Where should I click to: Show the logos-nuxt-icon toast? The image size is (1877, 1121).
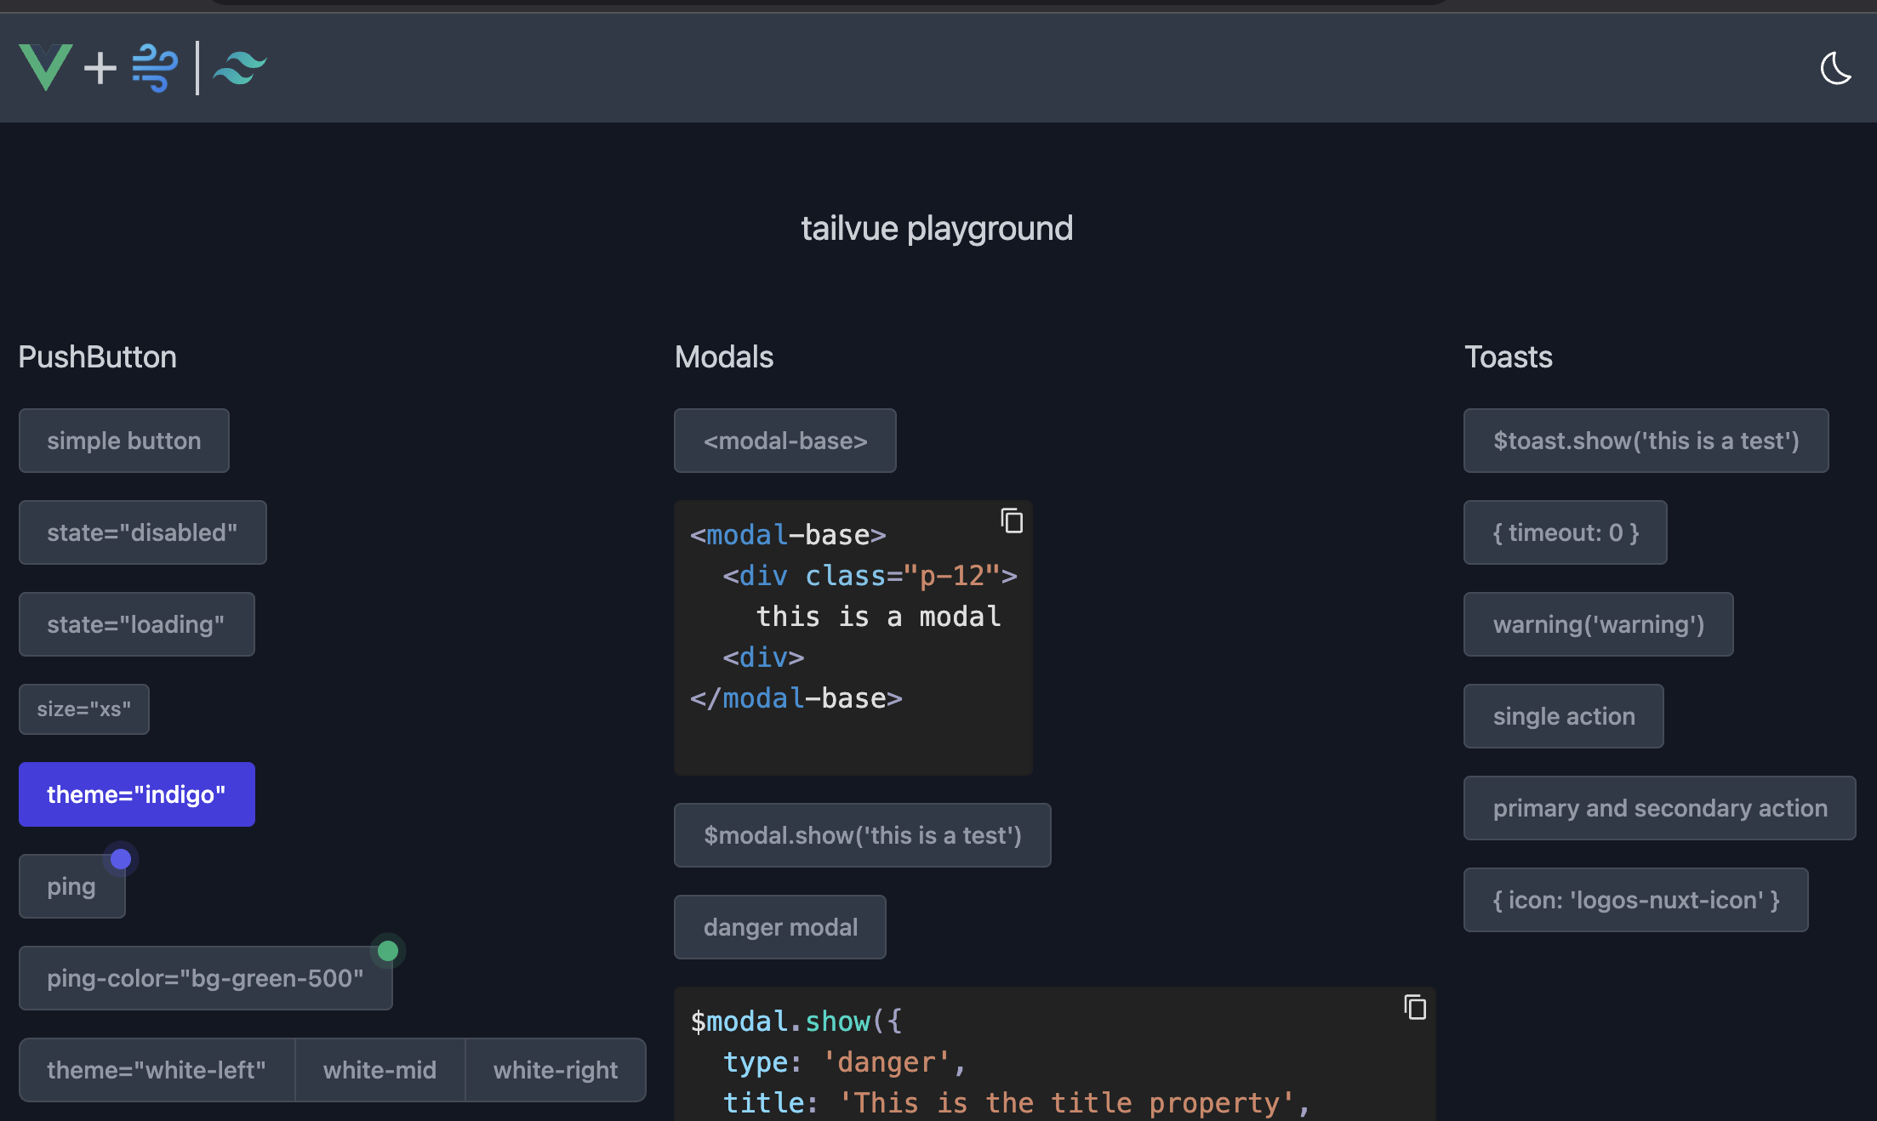pos(1635,900)
